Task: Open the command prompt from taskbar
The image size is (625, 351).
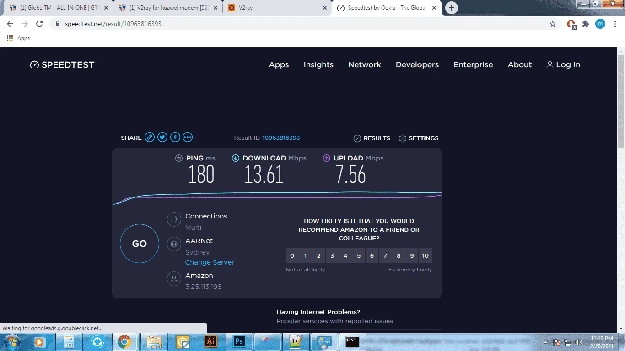Action: point(352,341)
